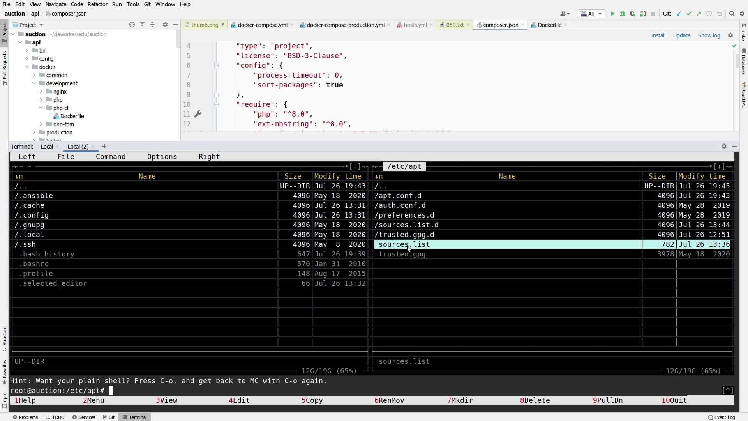Toggle the Structure tool window sidebar button
The width and height of the screenshot is (748, 421).
(4, 338)
